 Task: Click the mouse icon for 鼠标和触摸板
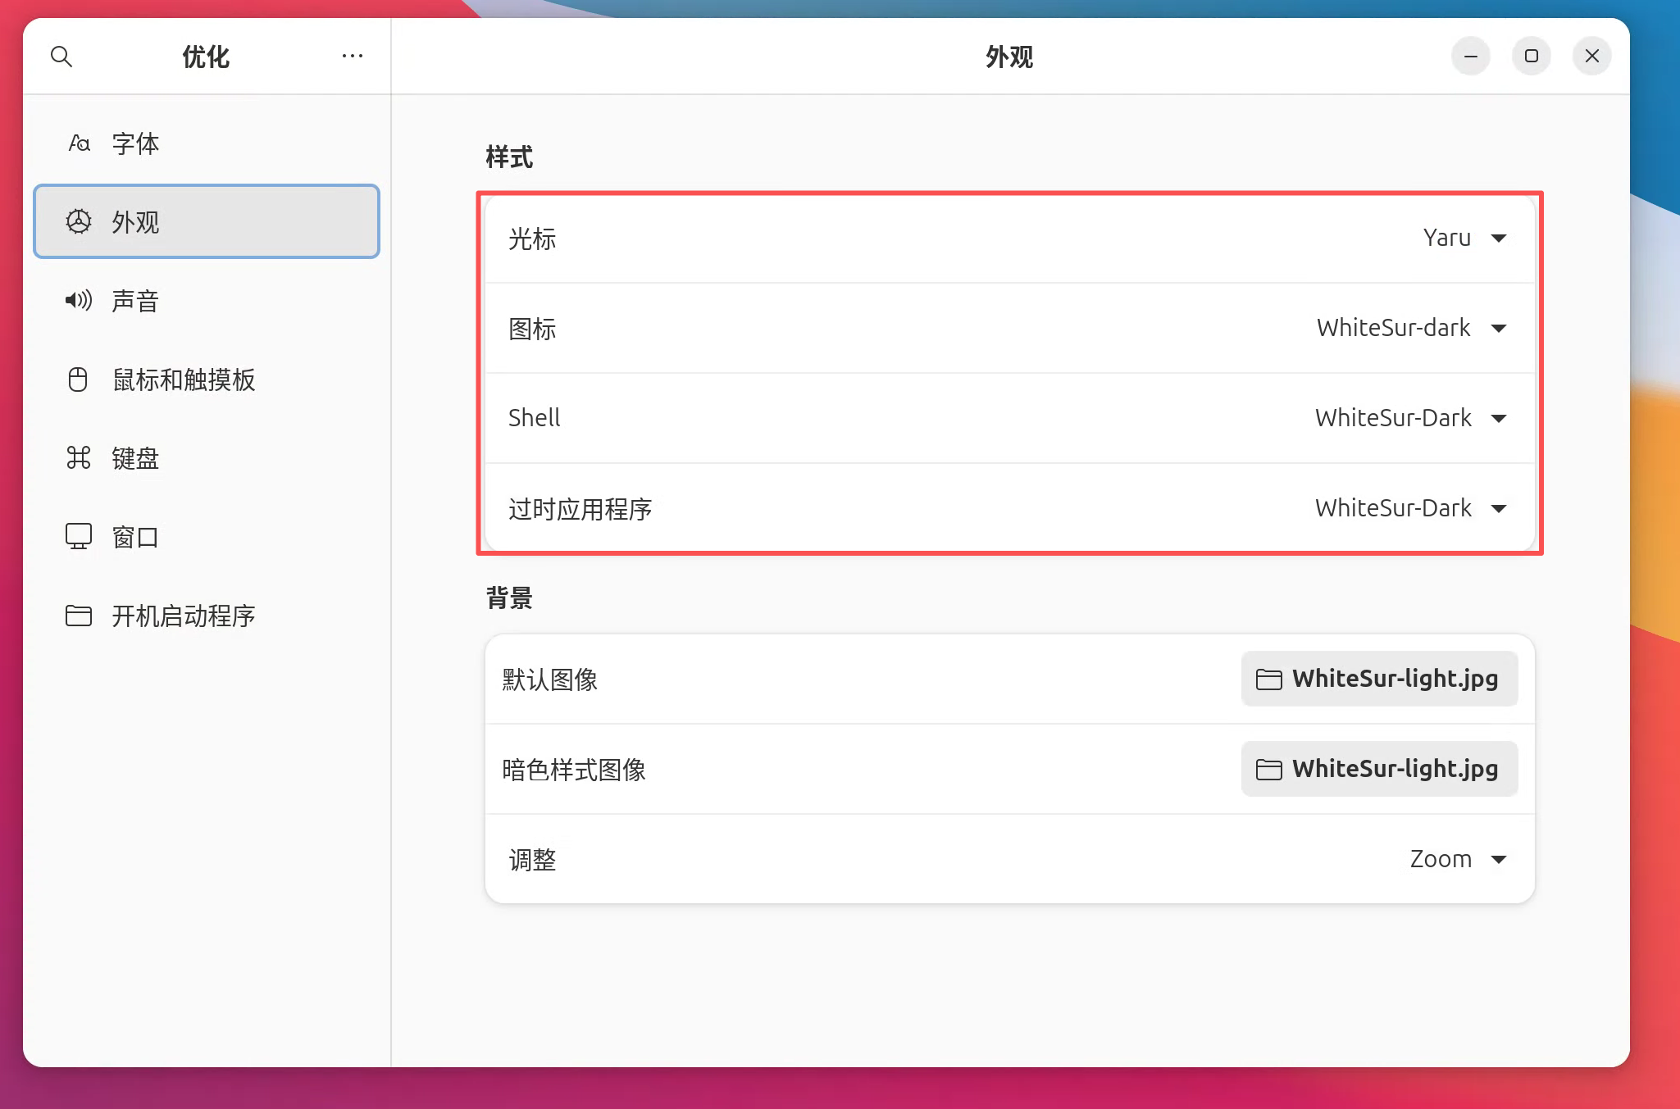point(78,380)
